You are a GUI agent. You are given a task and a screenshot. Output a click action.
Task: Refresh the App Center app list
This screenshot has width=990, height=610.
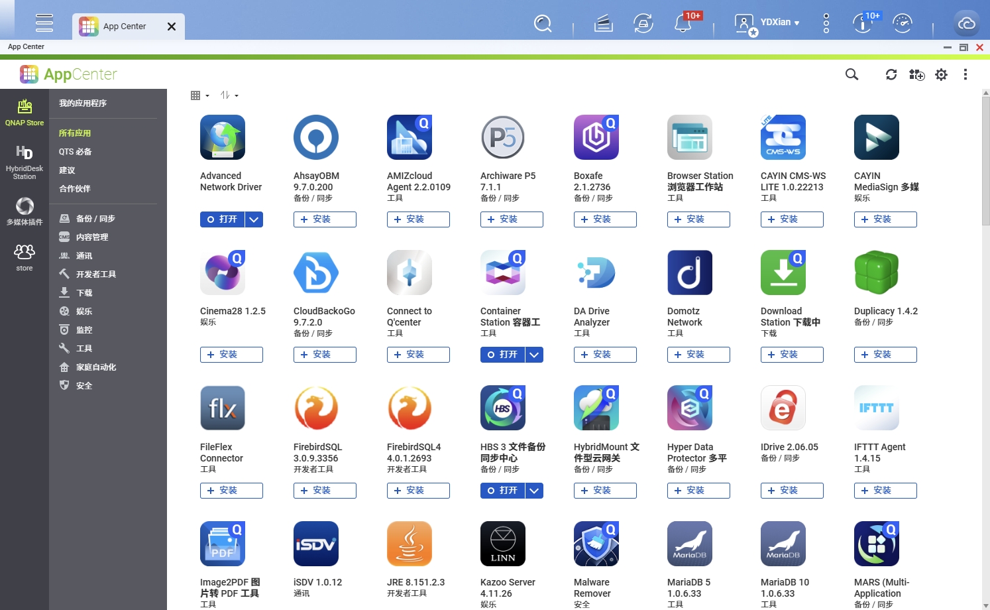pyautogui.click(x=891, y=74)
